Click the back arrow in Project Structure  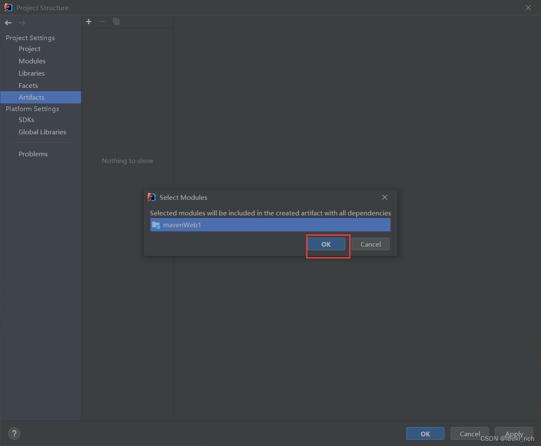click(x=8, y=23)
